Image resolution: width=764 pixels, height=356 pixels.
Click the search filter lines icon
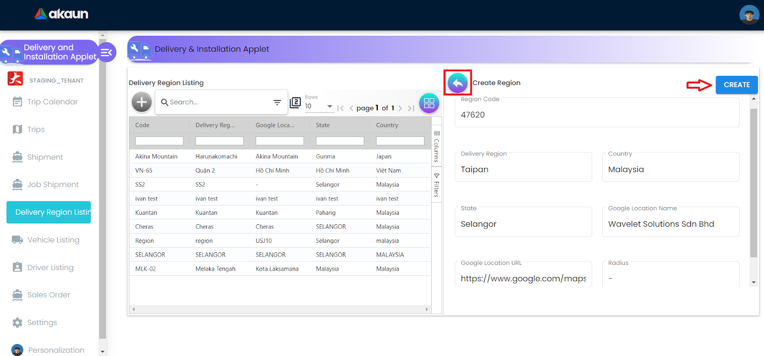277,103
